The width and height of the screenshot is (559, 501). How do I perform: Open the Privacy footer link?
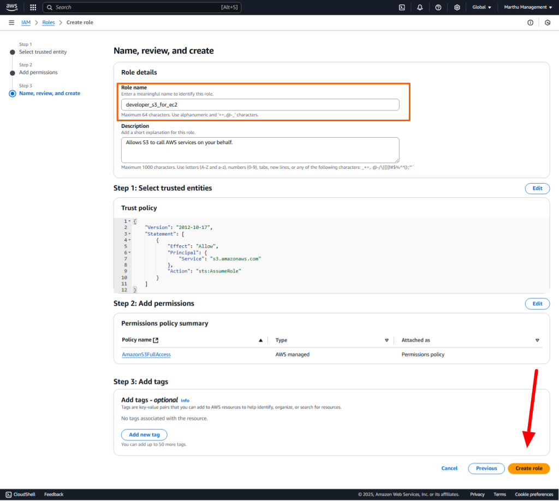[x=477, y=494]
